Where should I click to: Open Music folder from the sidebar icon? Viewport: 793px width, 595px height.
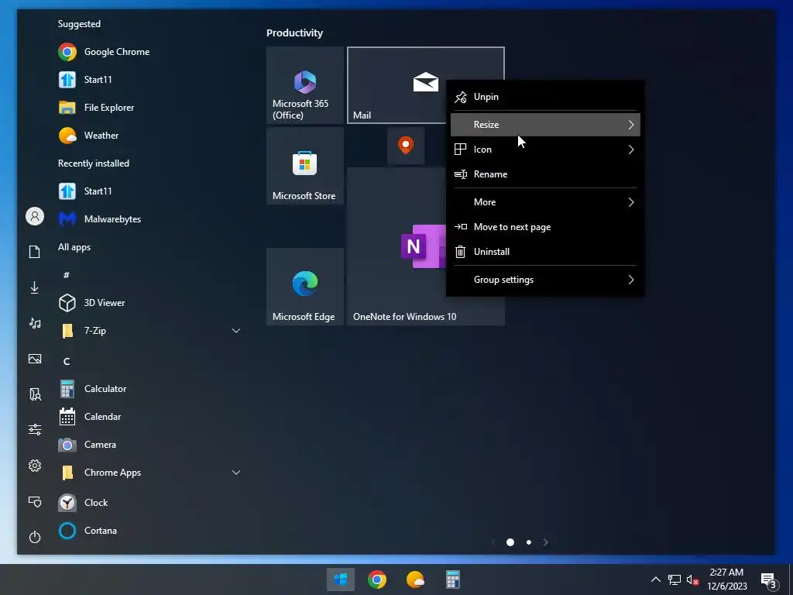click(x=34, y=323)
